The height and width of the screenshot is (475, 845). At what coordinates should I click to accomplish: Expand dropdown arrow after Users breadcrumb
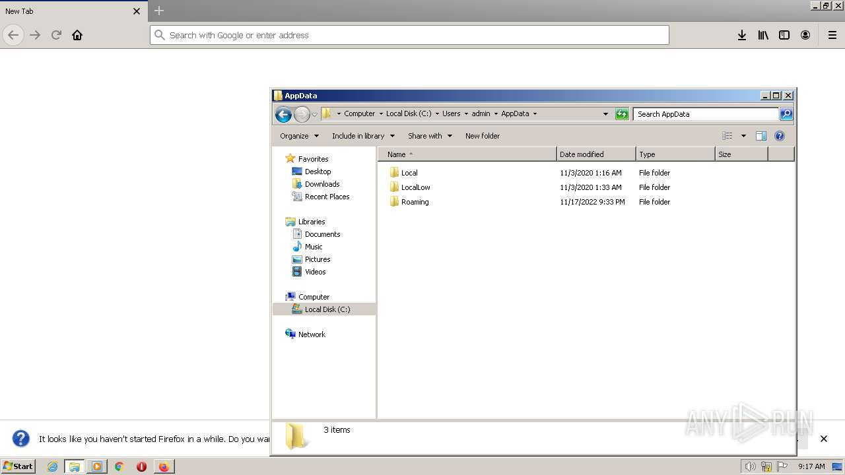(x=466, y=113)
